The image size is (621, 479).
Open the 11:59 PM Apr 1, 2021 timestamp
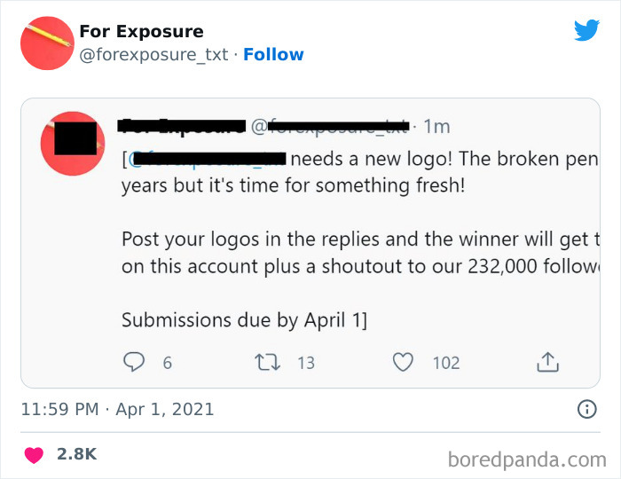(117, 409)
